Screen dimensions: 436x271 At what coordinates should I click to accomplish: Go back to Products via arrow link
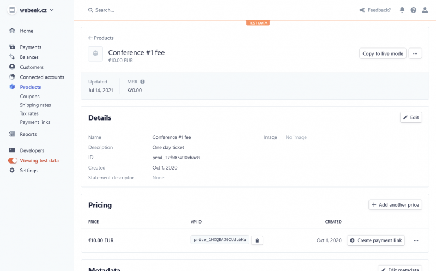click(x=101, y=38)
